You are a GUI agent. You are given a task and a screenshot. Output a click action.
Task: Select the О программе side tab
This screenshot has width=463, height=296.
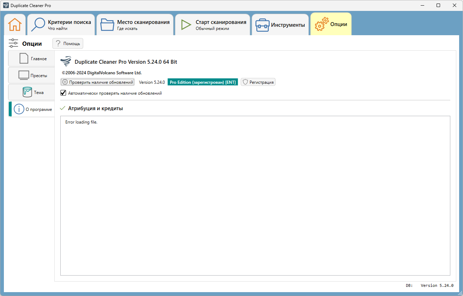(31, 109)
